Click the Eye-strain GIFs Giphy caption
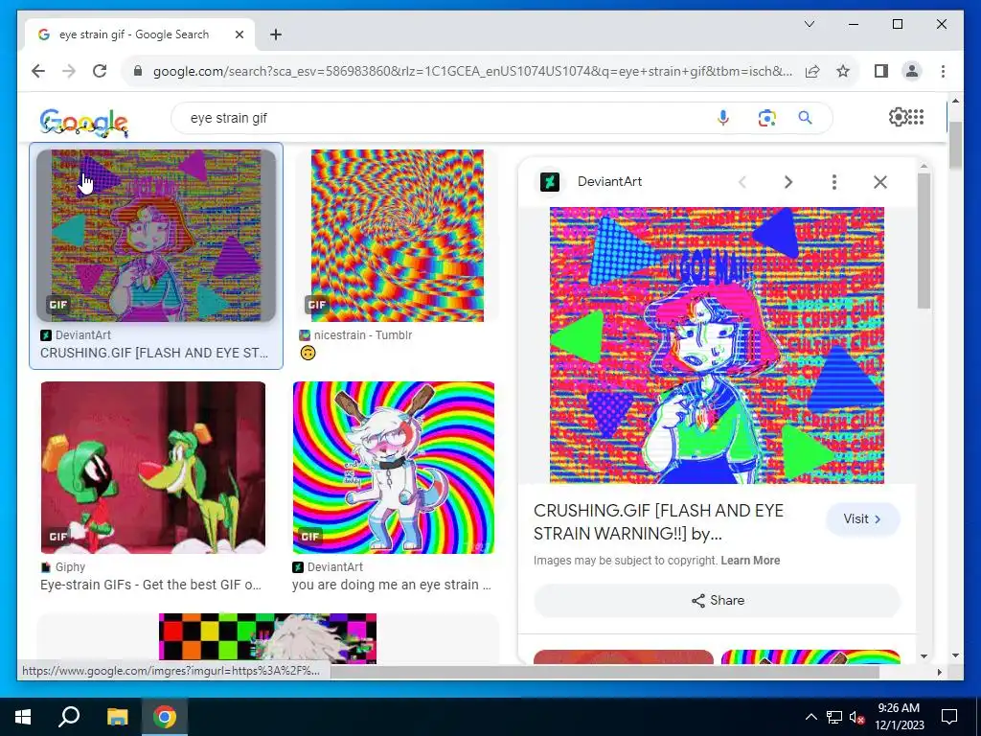 pos(150,585)
